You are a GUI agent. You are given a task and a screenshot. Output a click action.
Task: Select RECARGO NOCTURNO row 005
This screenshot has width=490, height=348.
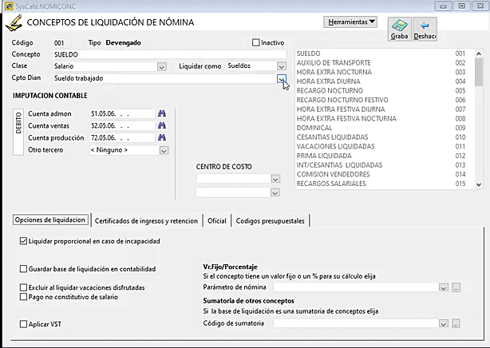[x=385, y=91]
